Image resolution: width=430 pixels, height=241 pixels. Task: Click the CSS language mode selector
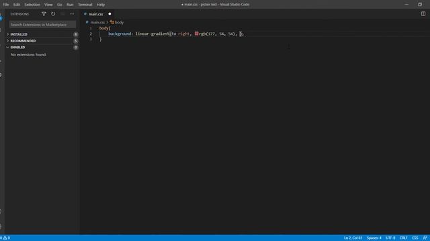pos(415,238)
